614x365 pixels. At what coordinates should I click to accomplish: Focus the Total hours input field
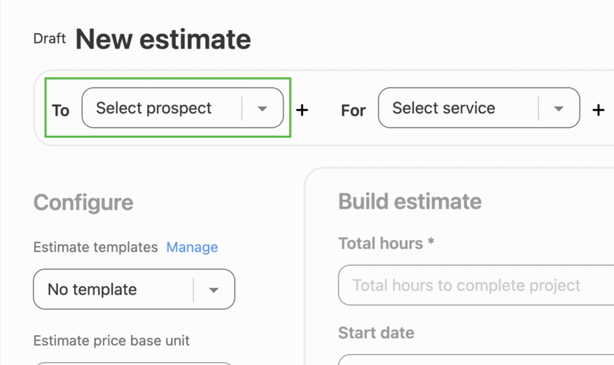(x=474, y=285)
